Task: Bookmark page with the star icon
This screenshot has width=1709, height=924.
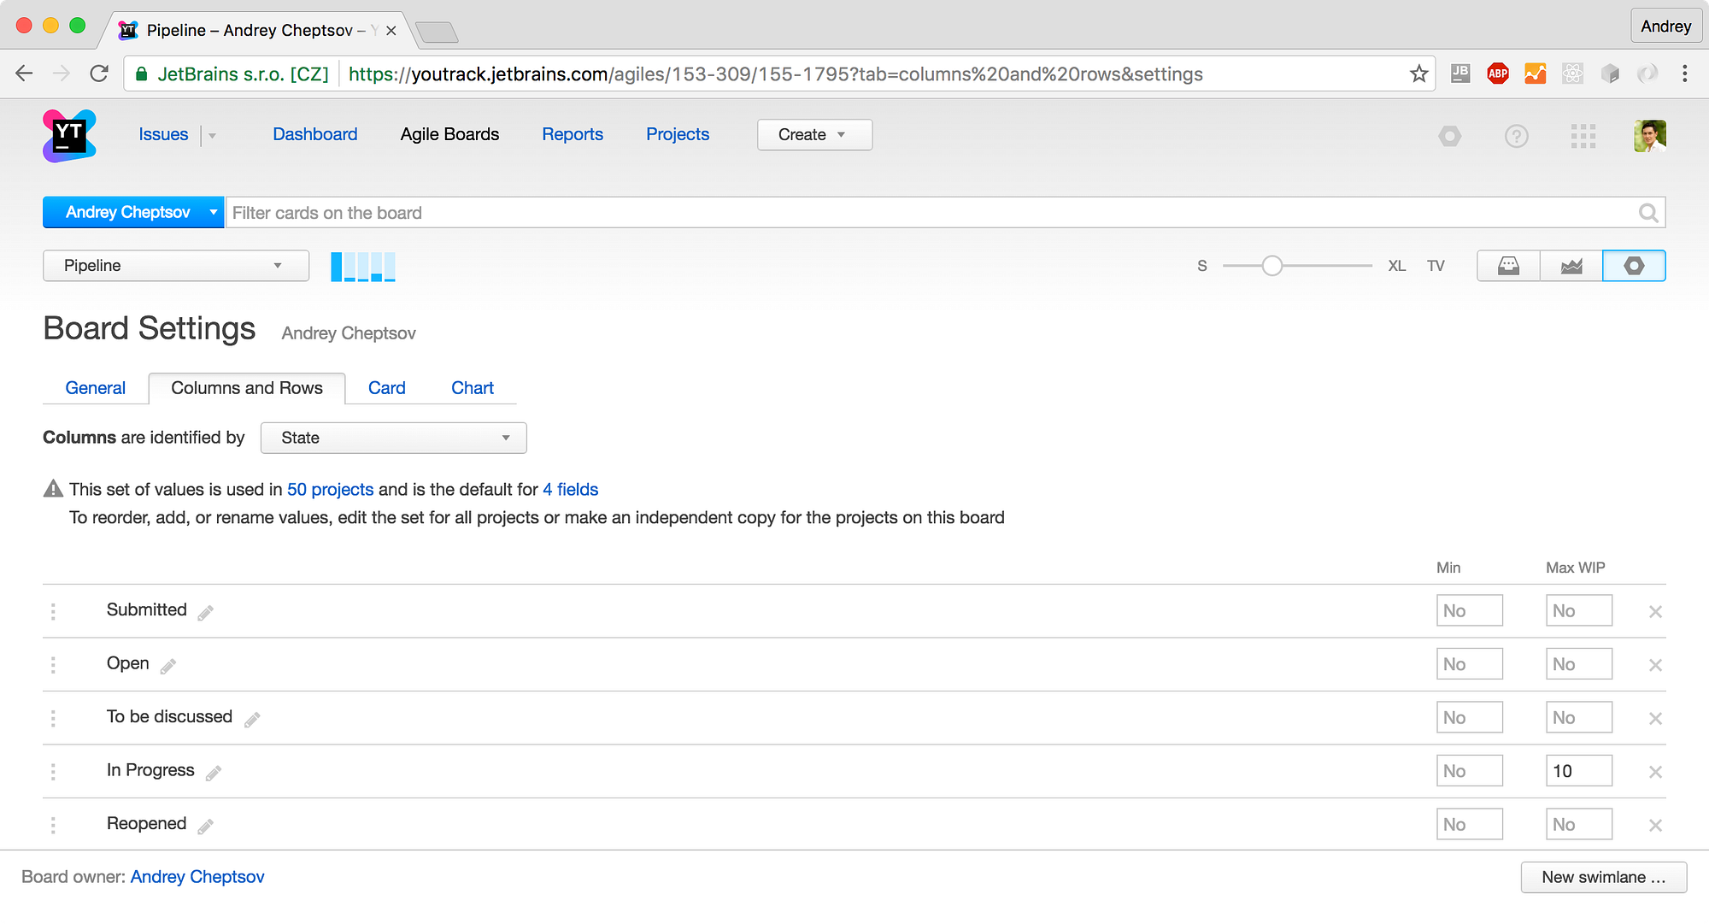Action: coord(1419,74)
